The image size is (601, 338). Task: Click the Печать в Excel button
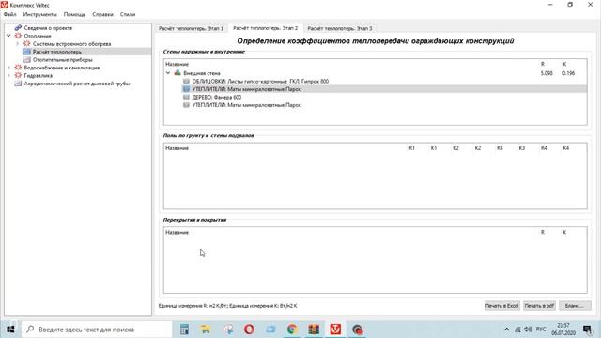[501, 306]
